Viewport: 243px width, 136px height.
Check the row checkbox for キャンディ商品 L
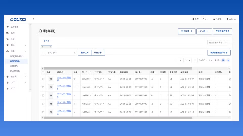43,87
